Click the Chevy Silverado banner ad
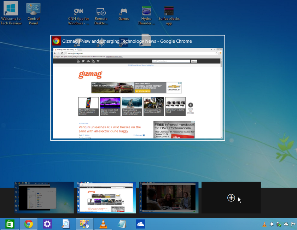This screenshot has height=230, width=297. click(136, 88)
